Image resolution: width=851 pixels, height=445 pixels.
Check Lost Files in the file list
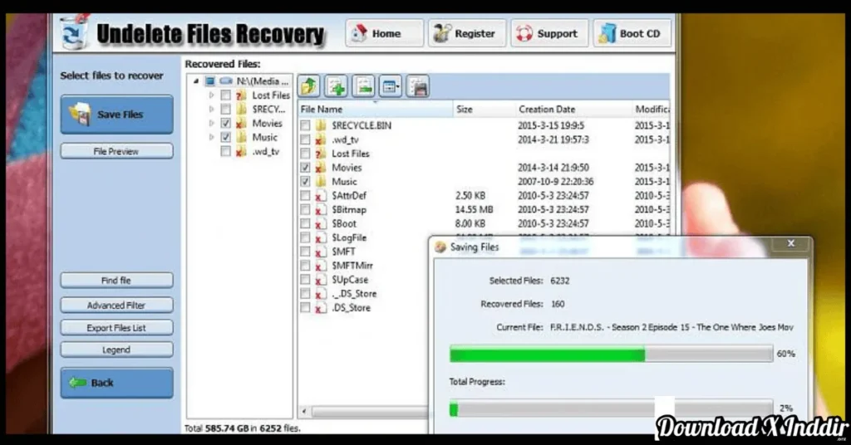click(306, 154)
